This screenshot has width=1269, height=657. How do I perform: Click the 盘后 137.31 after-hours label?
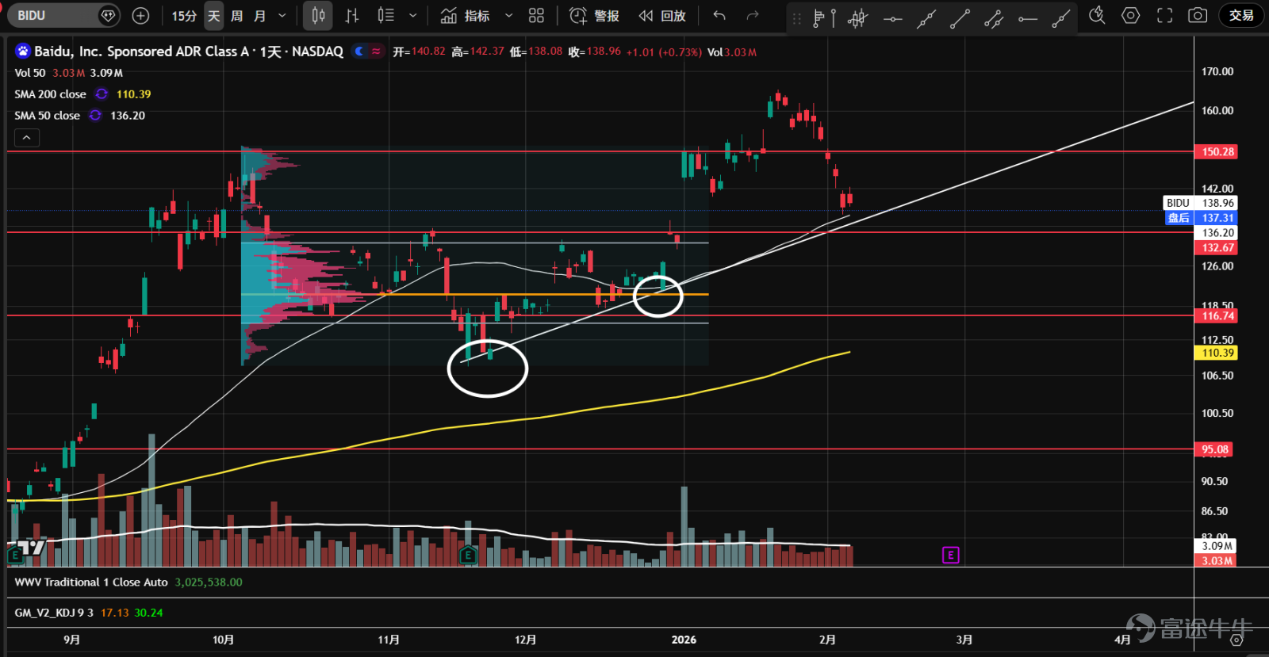pyautogui.click(x=1200, y=218)
